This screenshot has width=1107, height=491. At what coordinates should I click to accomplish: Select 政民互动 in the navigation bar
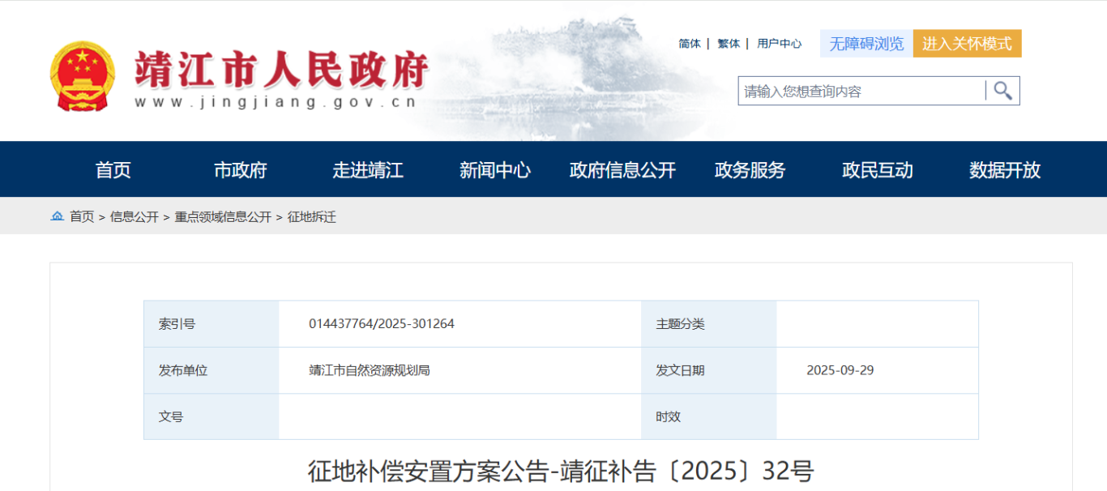[877, 170]
